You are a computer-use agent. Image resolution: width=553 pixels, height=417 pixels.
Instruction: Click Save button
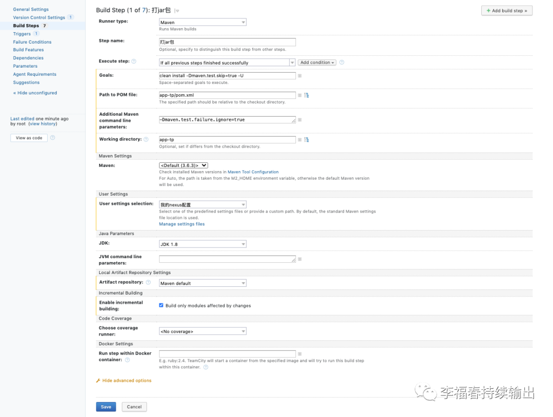[106, 407]
